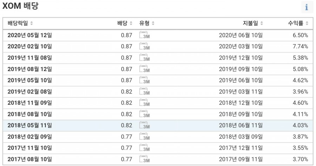Image resolution: width=316 pixels, height=166 pixels.
Task: Select highlighted ex-date 2018년 05월 11일
Action: click(30, 125)
